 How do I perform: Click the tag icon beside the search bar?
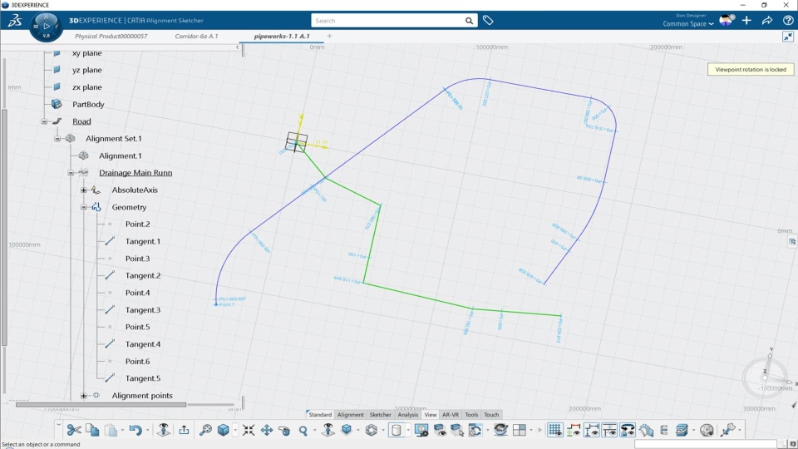tap(488, 20)
